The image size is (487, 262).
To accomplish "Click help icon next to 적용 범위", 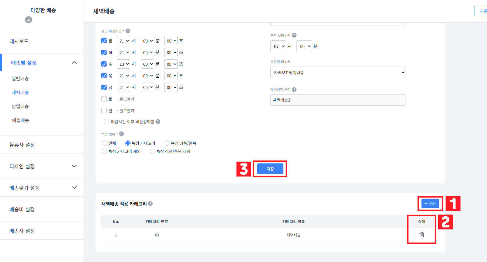I will coord(121,134).
